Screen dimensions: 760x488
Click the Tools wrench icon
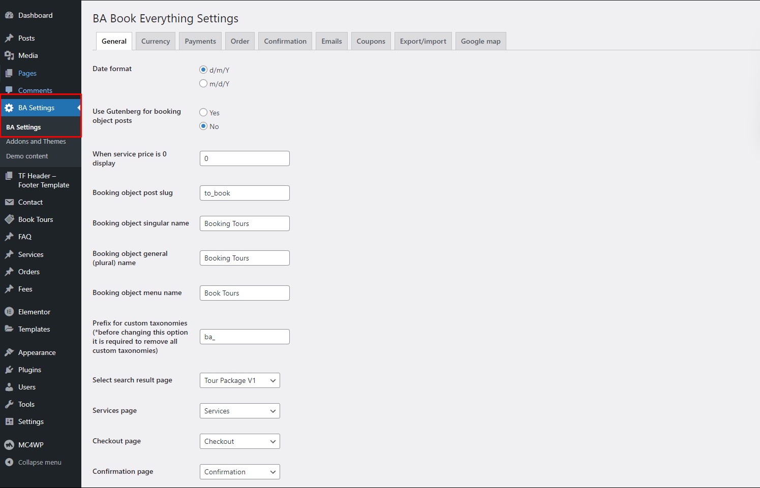click(9, 404)
